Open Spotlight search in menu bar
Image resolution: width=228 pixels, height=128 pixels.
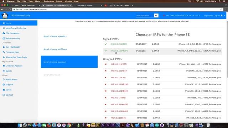coord(219,1)
